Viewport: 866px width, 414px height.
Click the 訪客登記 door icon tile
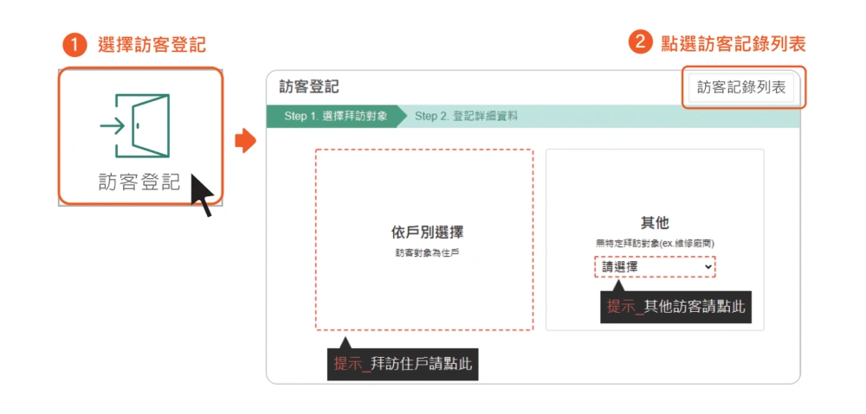[x=140, y=137]
